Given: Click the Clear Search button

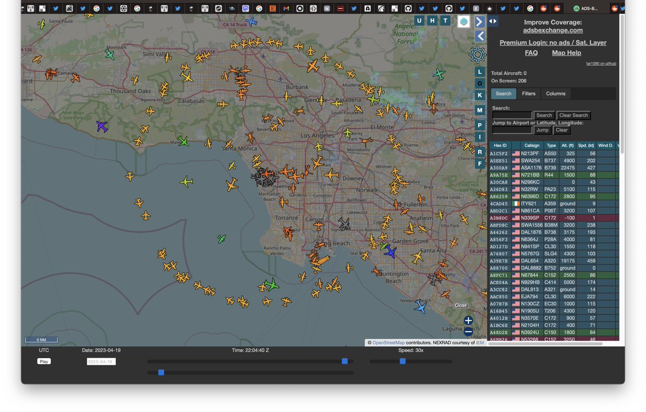Looking at the screenshot, I should click(x=573, y=115).
